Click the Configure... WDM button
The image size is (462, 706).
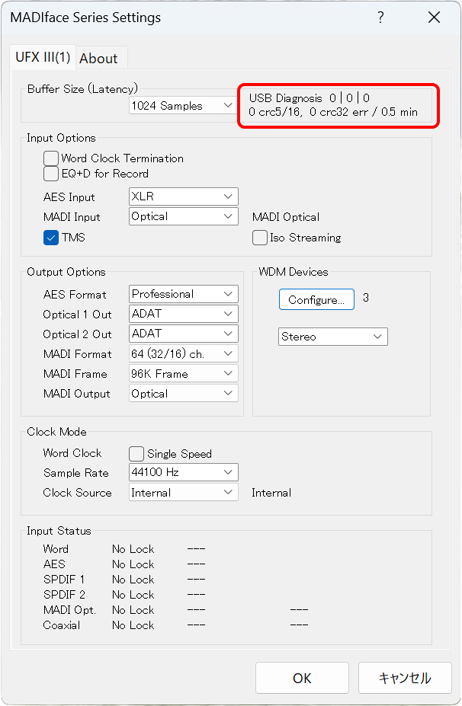tap(316, 300)
